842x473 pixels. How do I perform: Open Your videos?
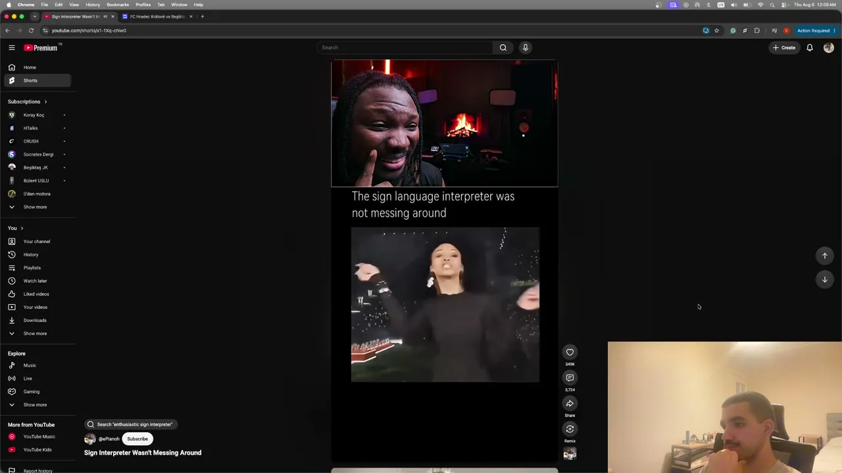(x=37, y=307)
